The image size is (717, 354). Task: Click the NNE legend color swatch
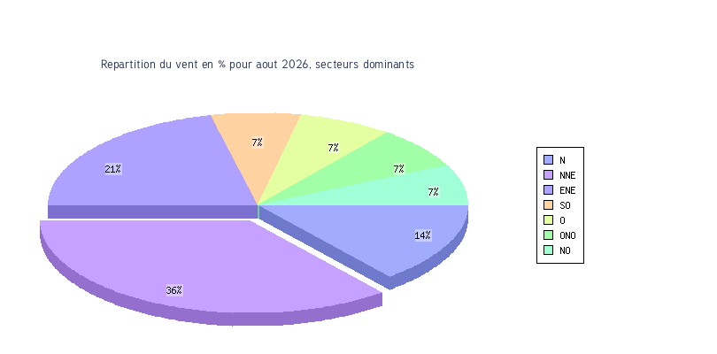coord(548,174)
